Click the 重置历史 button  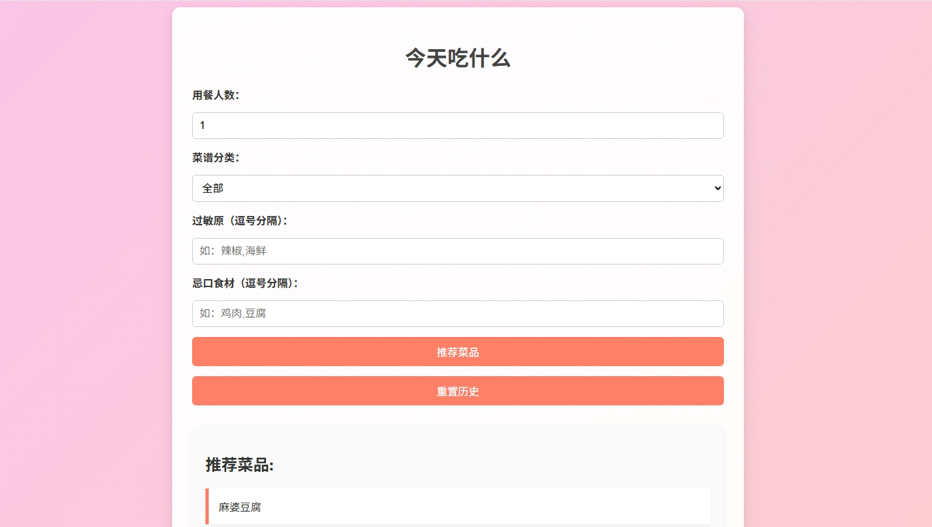[x=457, y=391]
